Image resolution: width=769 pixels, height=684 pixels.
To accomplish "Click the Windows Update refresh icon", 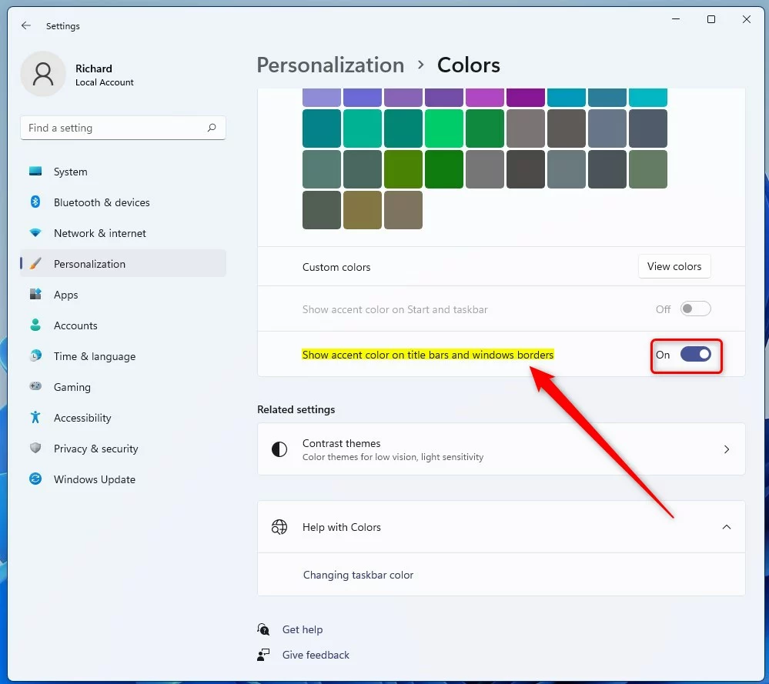I will [35, 479].
